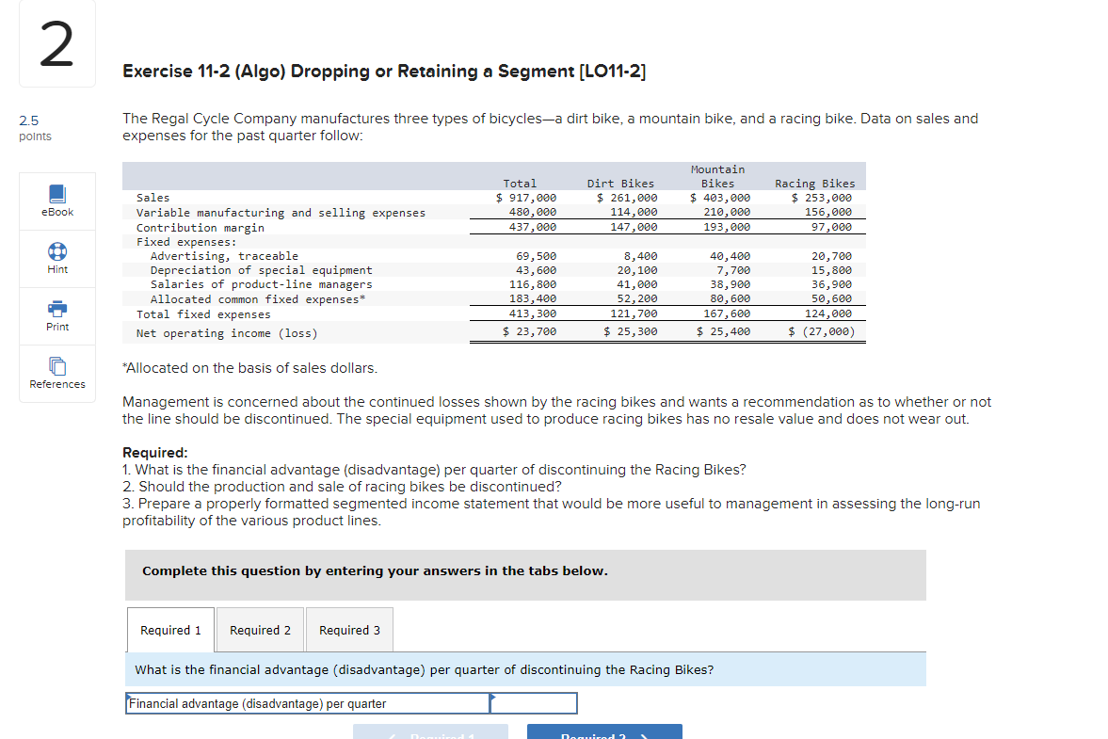Open the Hint for this exercise
Viewport: 1108px width, 739px height.
click(x=56, y=257)
